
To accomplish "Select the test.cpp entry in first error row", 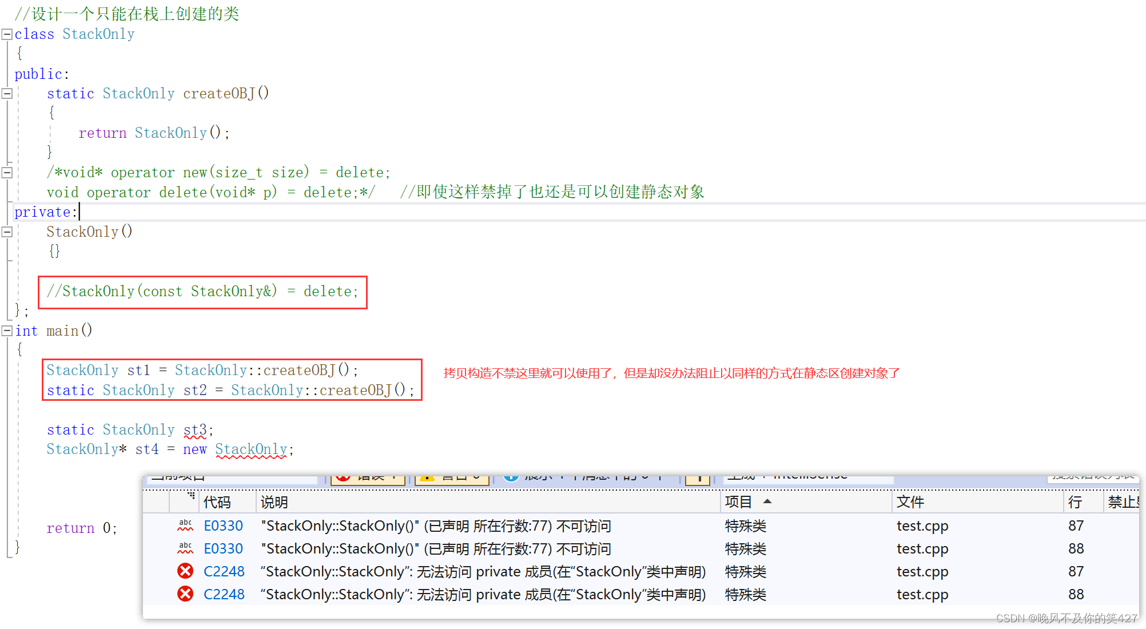I will (x=922, y=526).
